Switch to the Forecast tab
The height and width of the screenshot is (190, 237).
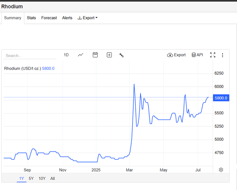tap(49, 18)
